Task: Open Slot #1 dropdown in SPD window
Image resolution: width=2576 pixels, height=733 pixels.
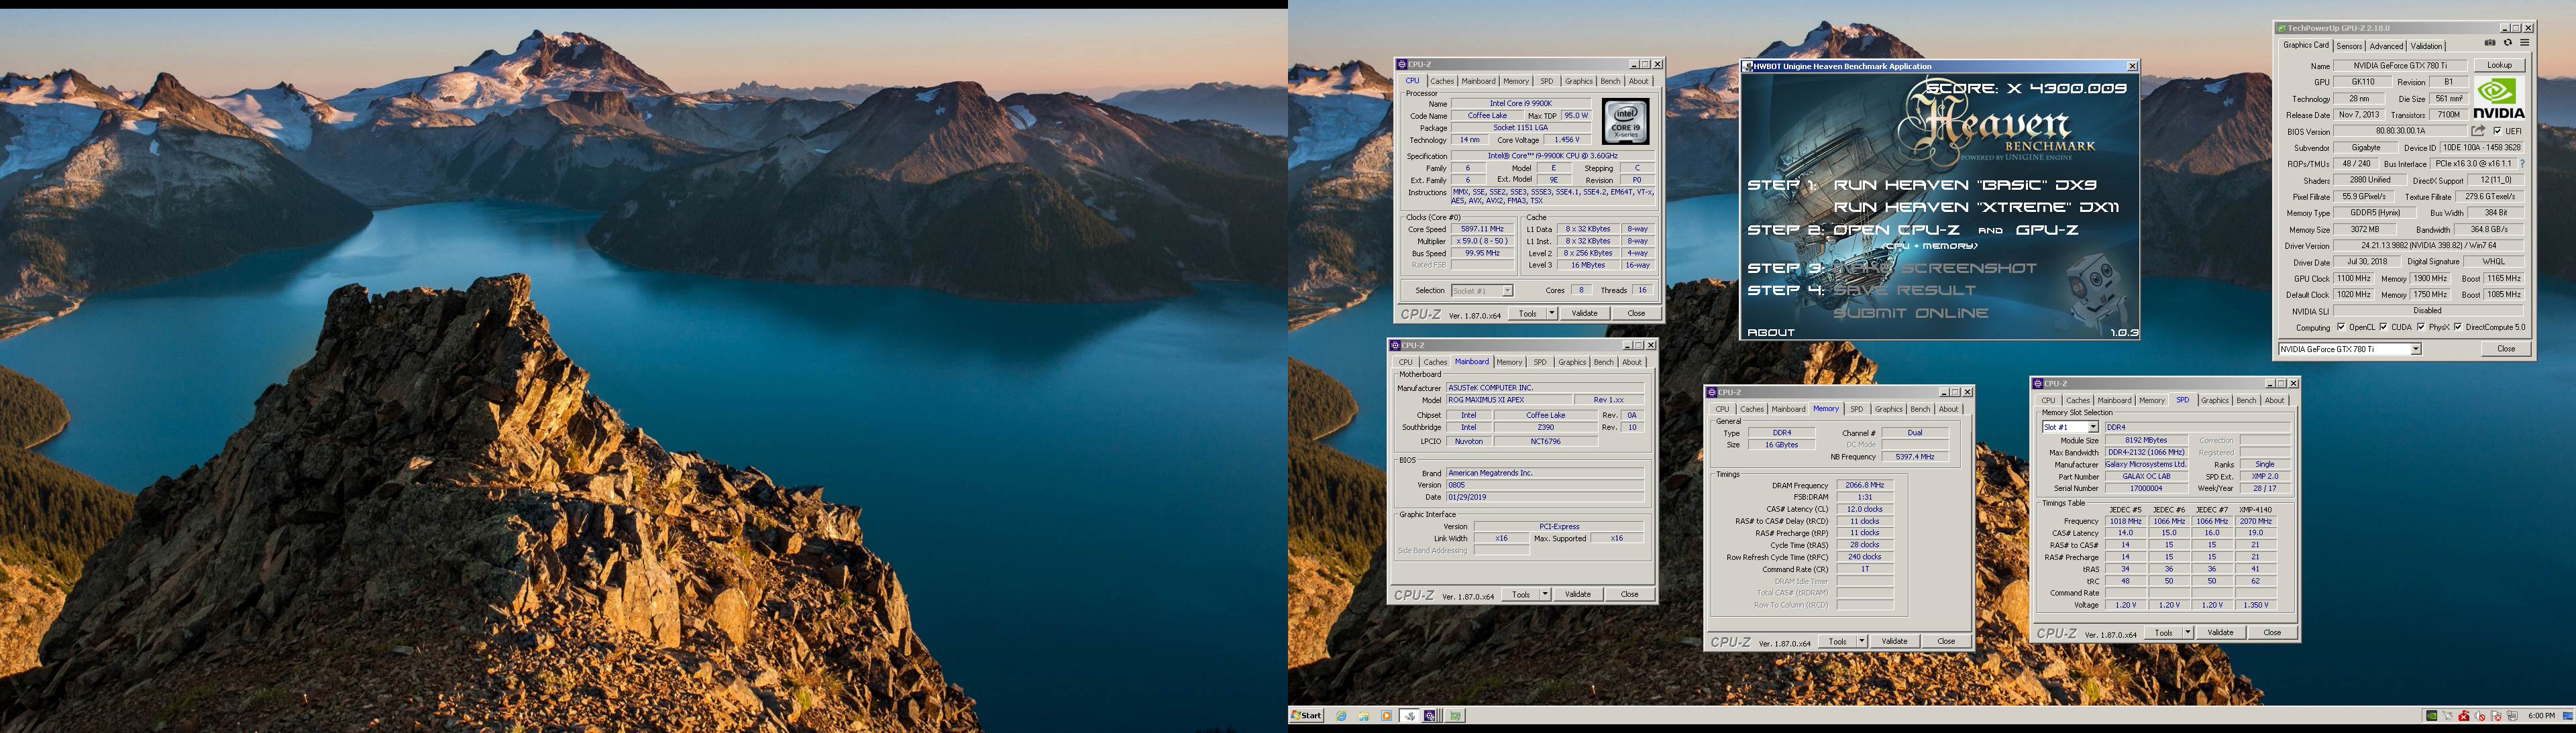Action: pyautogui.click(x=2093, y=427)
